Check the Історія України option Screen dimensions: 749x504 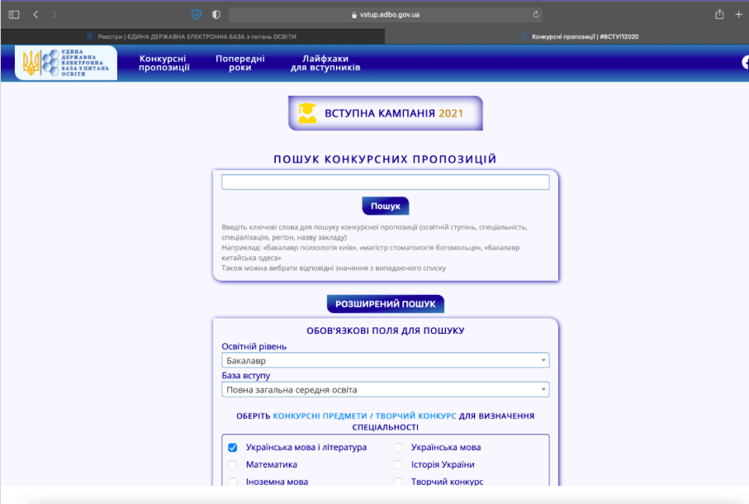coord(398,464)
